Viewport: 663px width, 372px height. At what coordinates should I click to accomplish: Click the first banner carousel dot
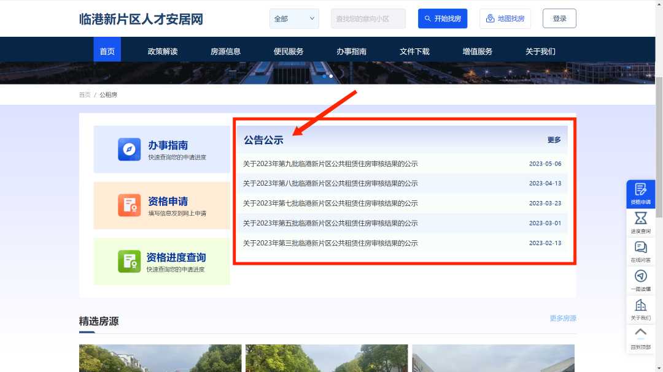[x=324, y=77]
